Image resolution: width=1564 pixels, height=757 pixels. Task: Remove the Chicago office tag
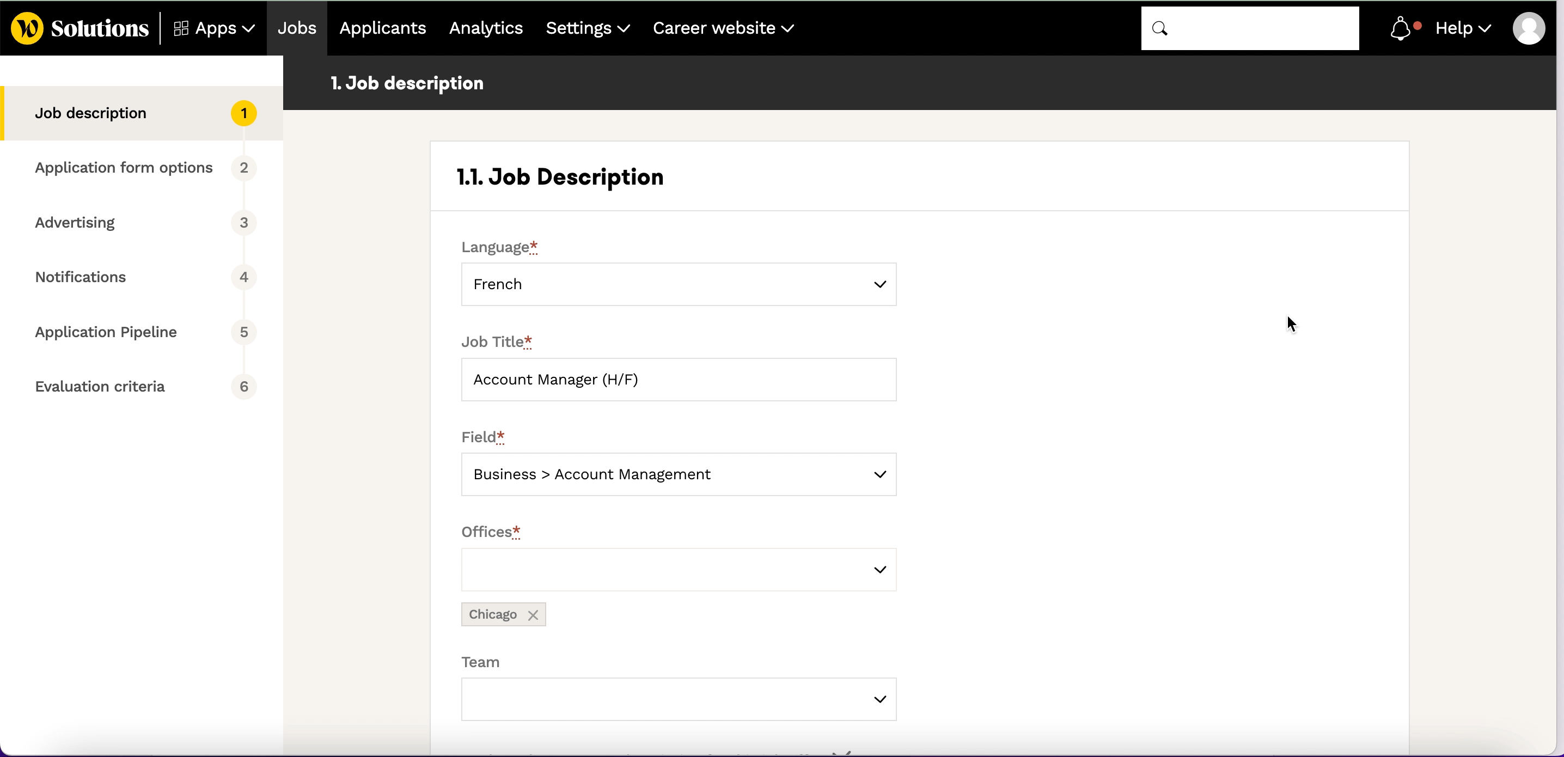(533, 615)
